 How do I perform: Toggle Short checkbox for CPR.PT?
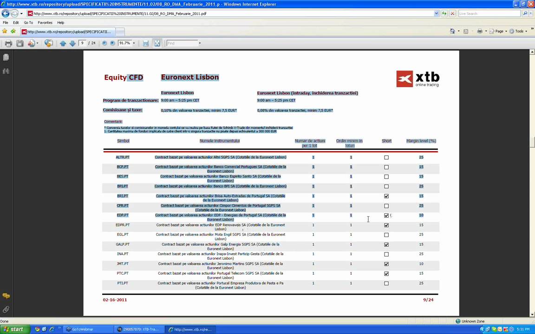[x=386, y=206]
